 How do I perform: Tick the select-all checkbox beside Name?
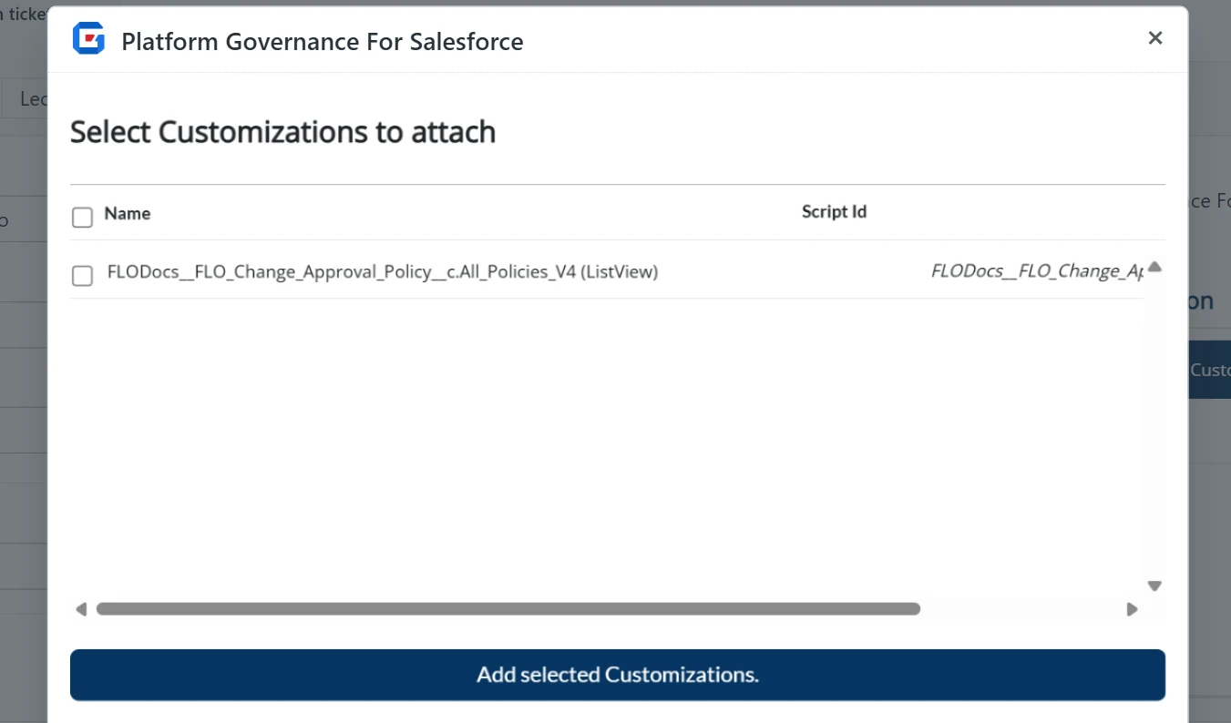point(82,217)
